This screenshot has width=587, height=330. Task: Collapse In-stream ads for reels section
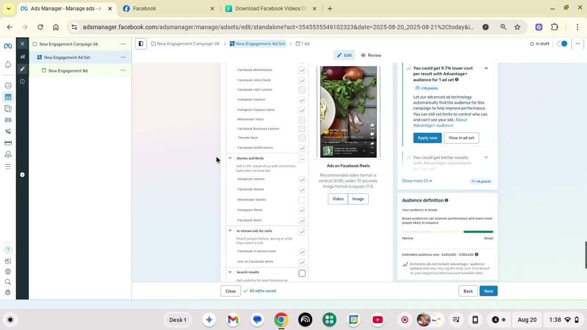230,231
